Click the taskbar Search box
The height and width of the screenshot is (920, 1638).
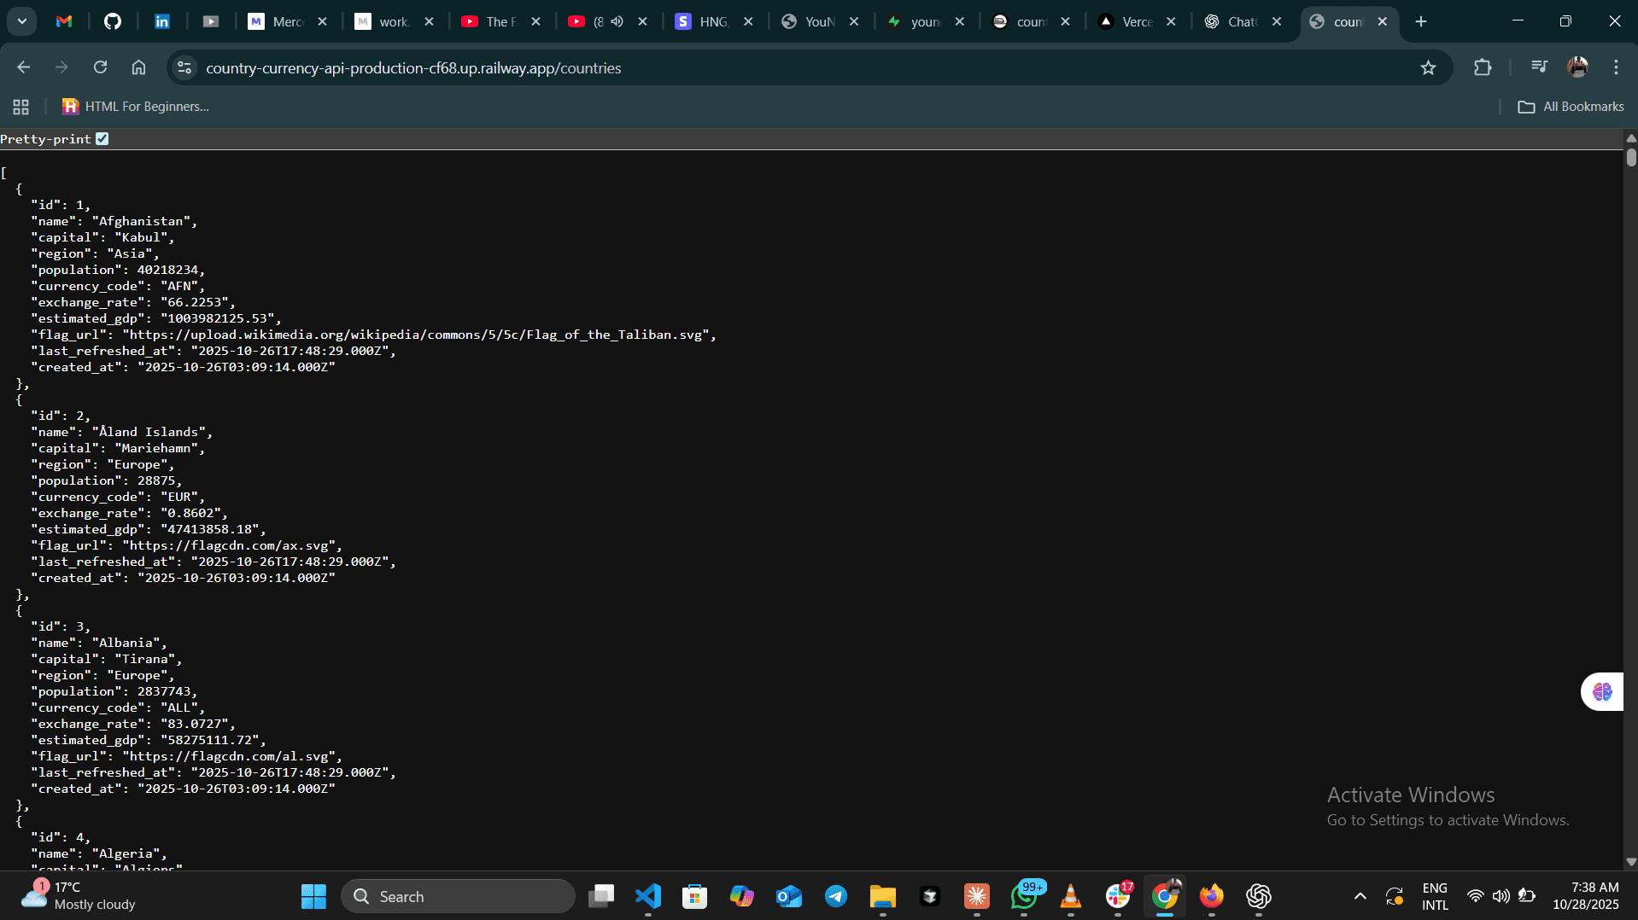click(x=459, y=896)
